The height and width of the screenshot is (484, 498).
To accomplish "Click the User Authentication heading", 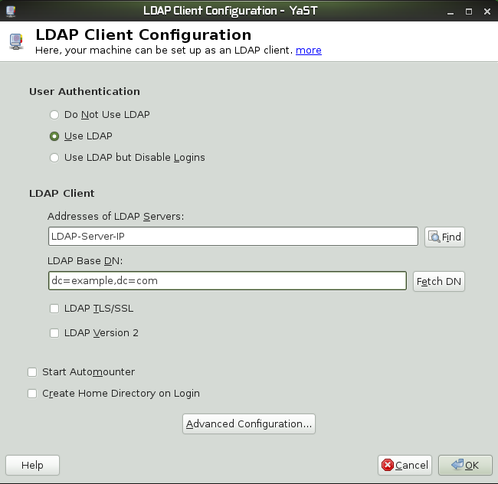I will coord(84,92).
